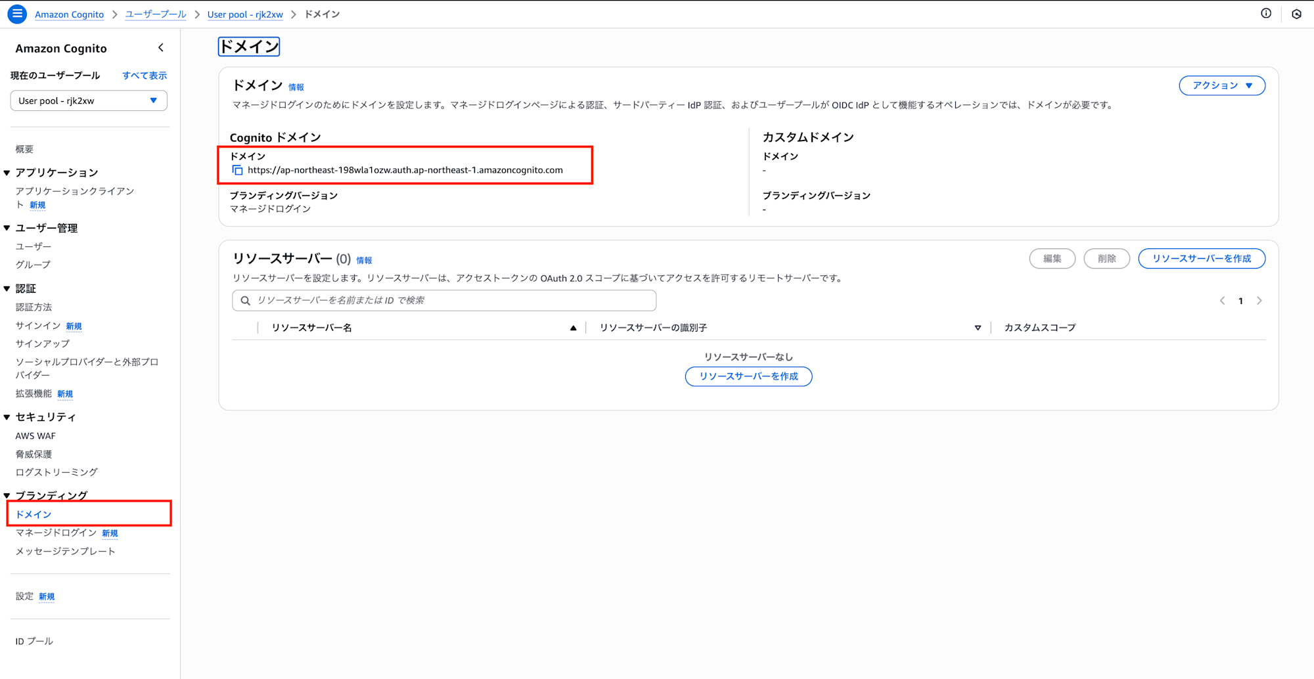Copy the Cognito domain URL with the copy icon

pos(237,170)
